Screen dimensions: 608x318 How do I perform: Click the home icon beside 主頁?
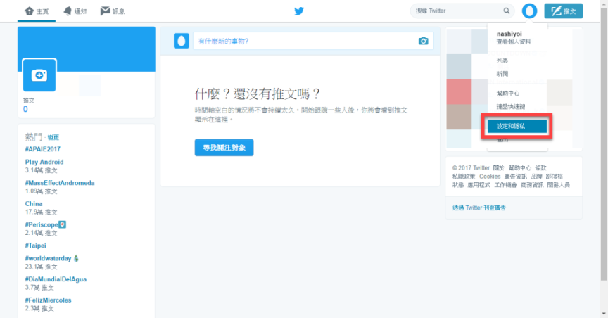30,11
